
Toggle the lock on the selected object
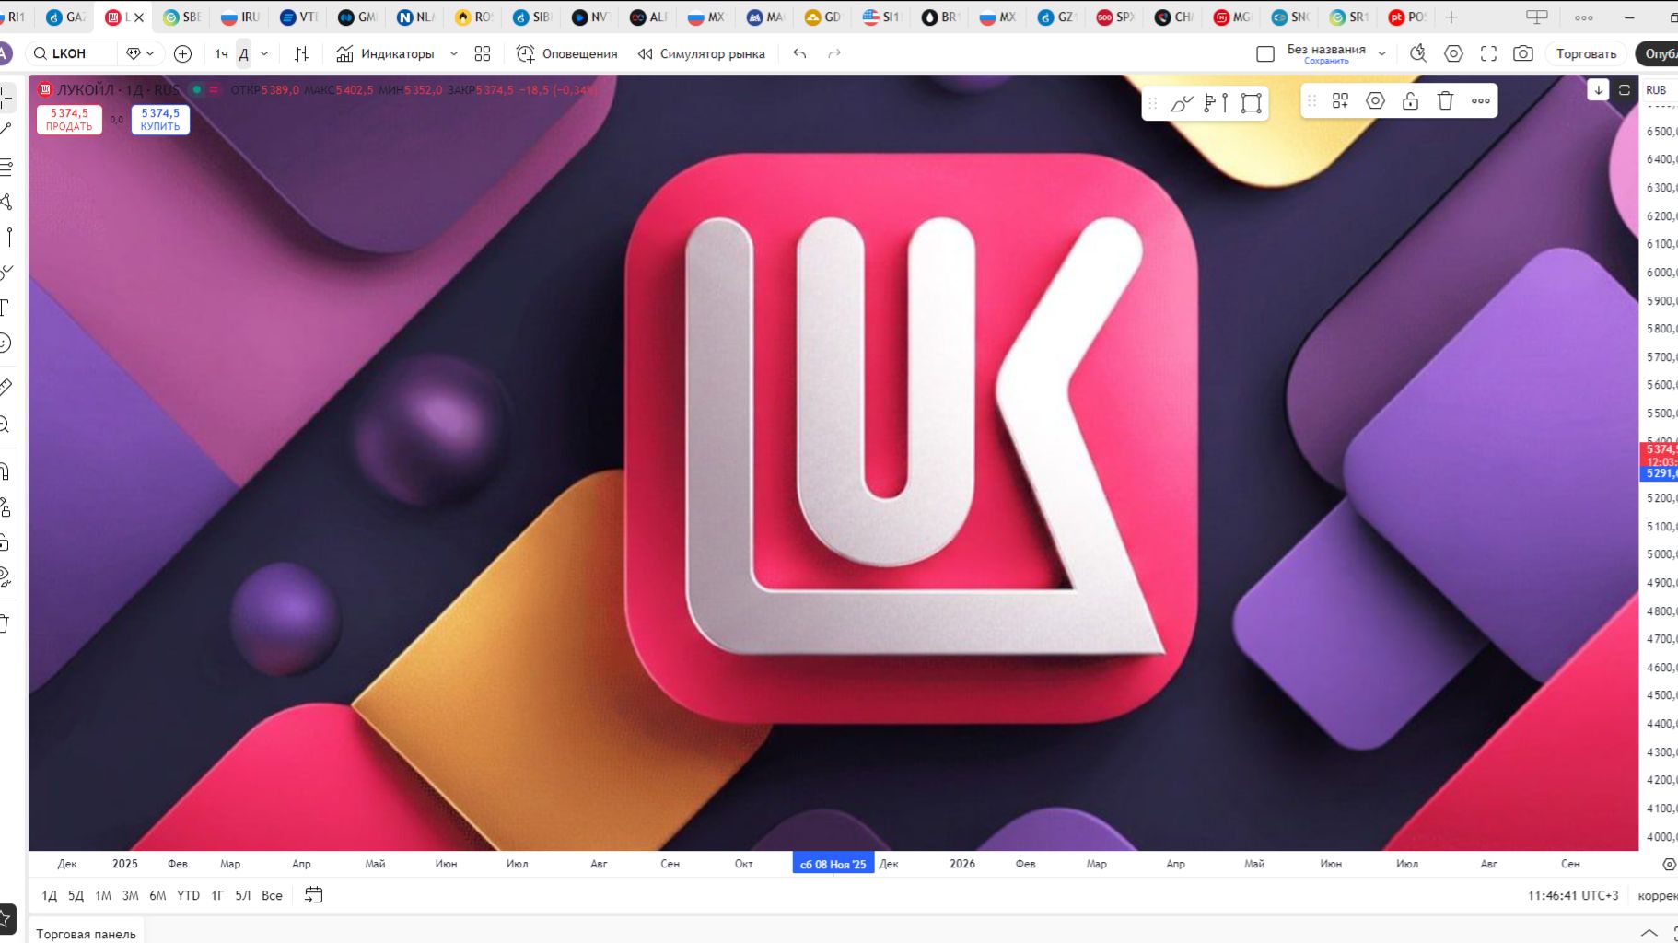pyautogui.click(x=1410, y=100)
